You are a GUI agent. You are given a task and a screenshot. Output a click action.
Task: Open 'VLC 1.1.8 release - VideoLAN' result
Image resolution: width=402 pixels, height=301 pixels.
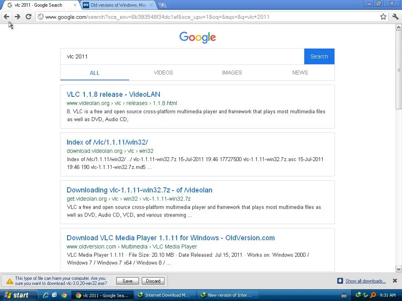[113, 94]
